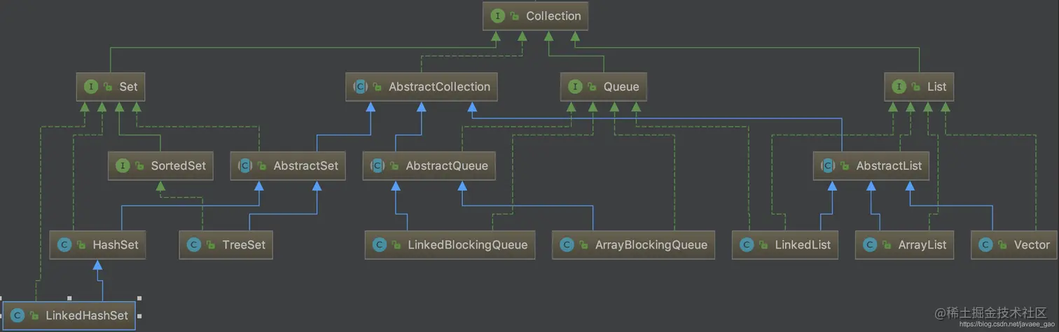
Task: Click the public lock icon on ArrayList
Action: tap(887, 245)
